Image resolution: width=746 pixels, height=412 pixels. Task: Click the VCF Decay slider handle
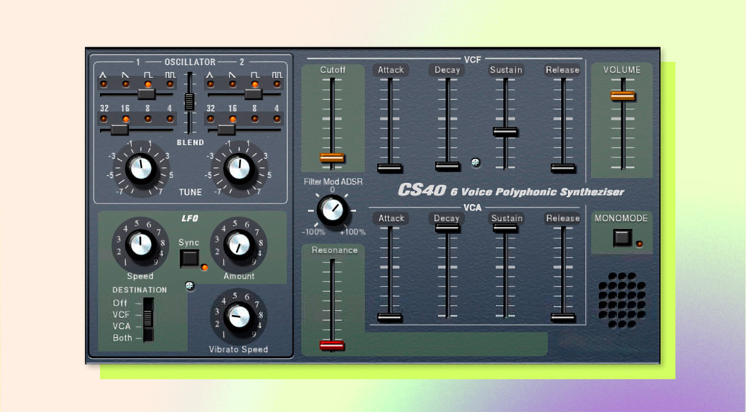coord(447,166)
